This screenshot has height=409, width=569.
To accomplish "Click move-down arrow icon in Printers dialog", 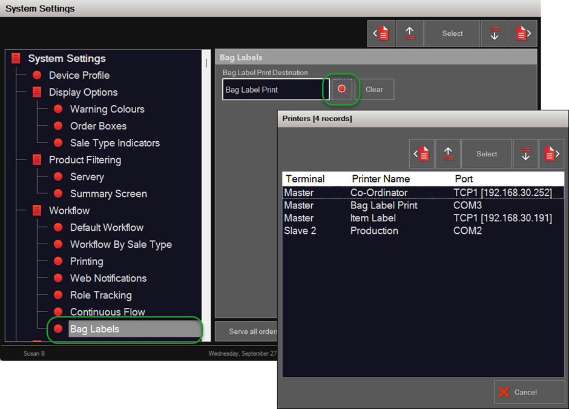I will [525, 154].
